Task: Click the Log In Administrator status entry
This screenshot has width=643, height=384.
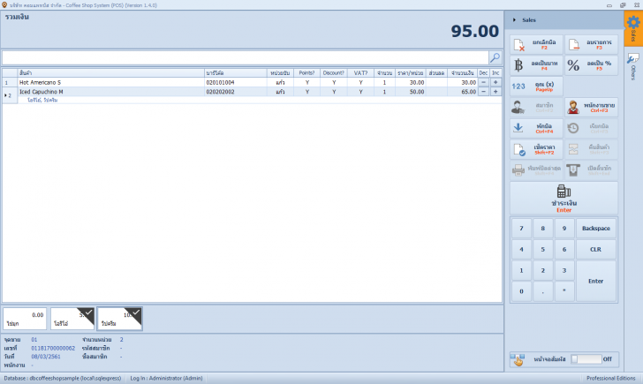Action: 166,379
